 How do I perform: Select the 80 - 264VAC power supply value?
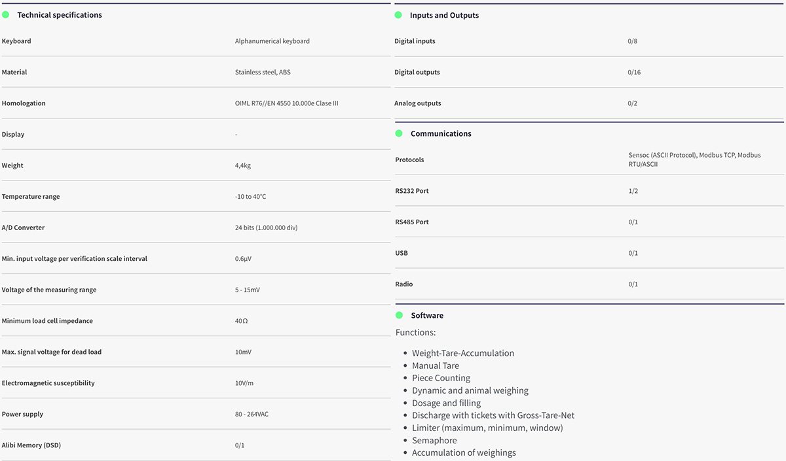pyautogui.click(x=252, y=414)
